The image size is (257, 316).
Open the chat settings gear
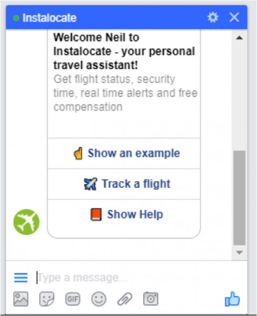(213, 17)
